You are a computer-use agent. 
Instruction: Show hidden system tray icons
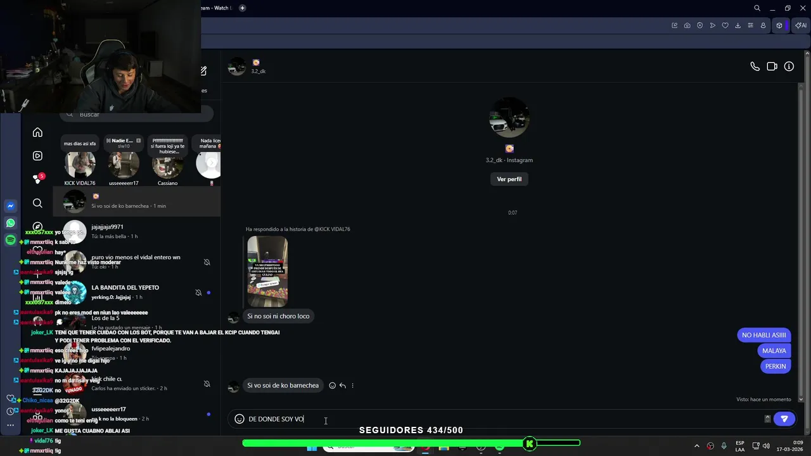point(696,446)
